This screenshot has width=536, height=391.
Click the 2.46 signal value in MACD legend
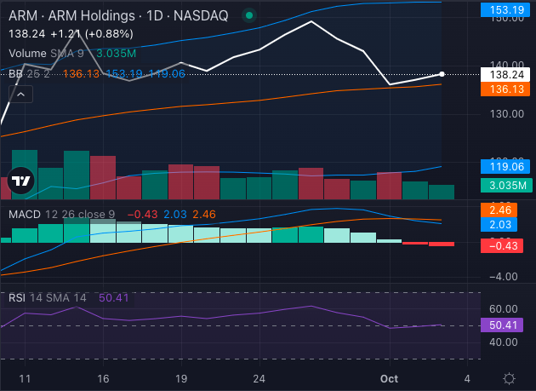click(x=204, y=215)
